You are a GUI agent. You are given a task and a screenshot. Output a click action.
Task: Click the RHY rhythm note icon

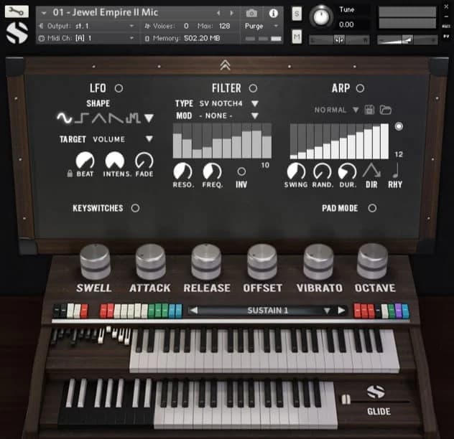click(396, 171)
